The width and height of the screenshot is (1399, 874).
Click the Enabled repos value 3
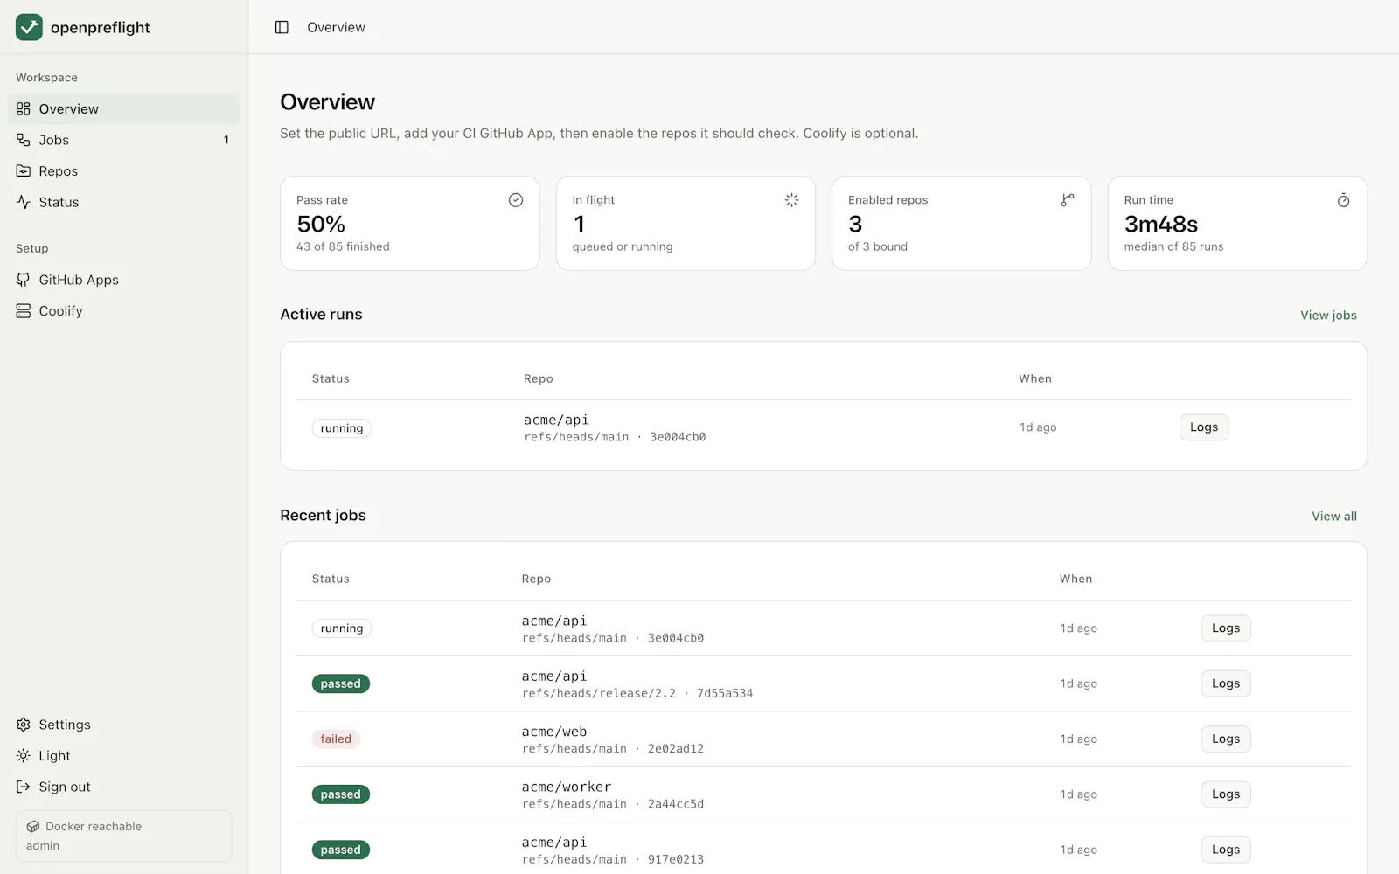(x=855, y=225)
